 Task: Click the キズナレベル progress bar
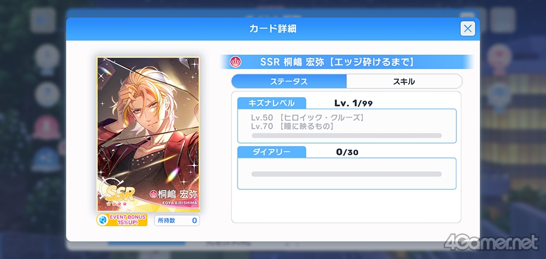[x=347, y=136]
